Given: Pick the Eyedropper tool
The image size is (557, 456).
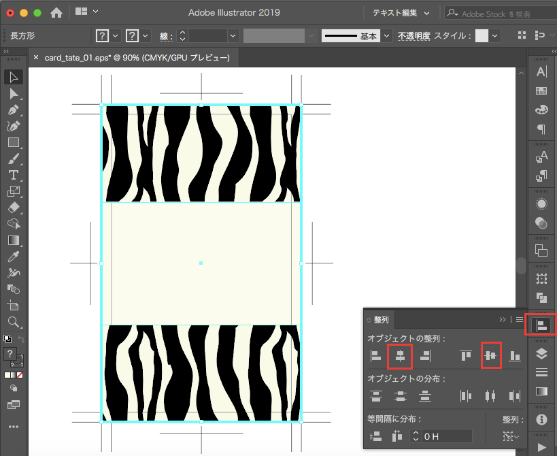Looking at the screenshot, I should coord(13,257).
